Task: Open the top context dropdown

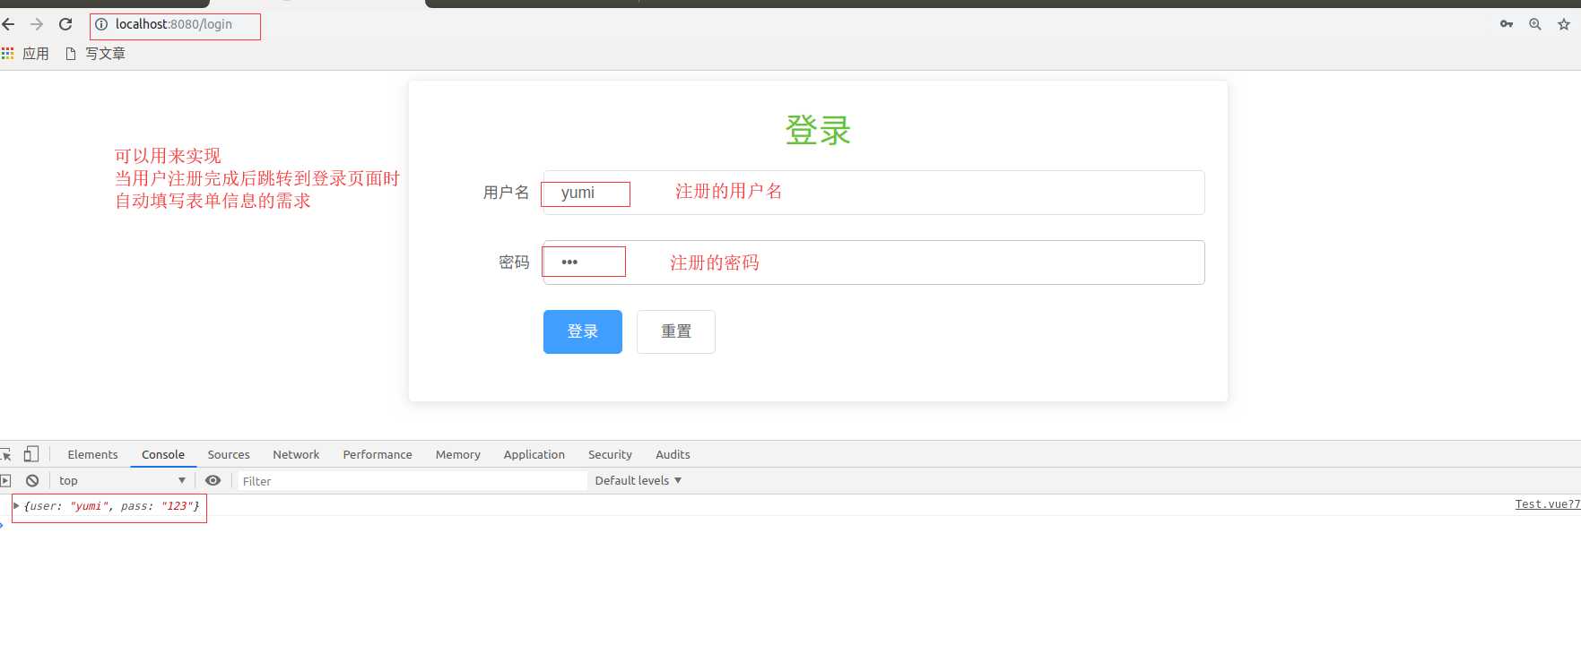Action: (x=122, y=481)
